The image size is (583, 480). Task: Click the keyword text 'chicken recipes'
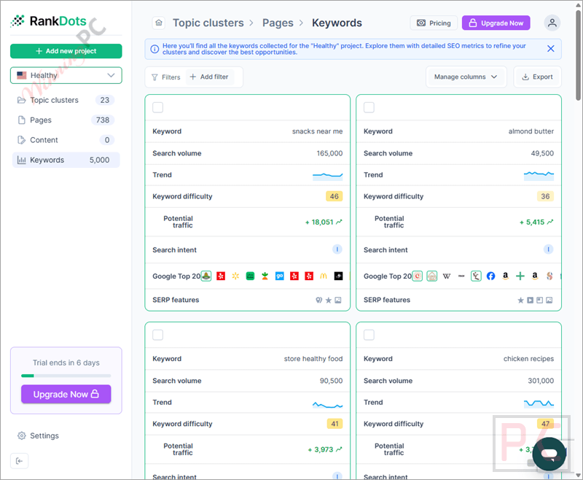click(528, 359)
